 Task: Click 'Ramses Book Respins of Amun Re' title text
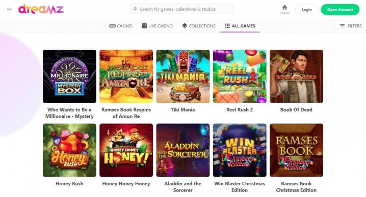click(126, 113)
